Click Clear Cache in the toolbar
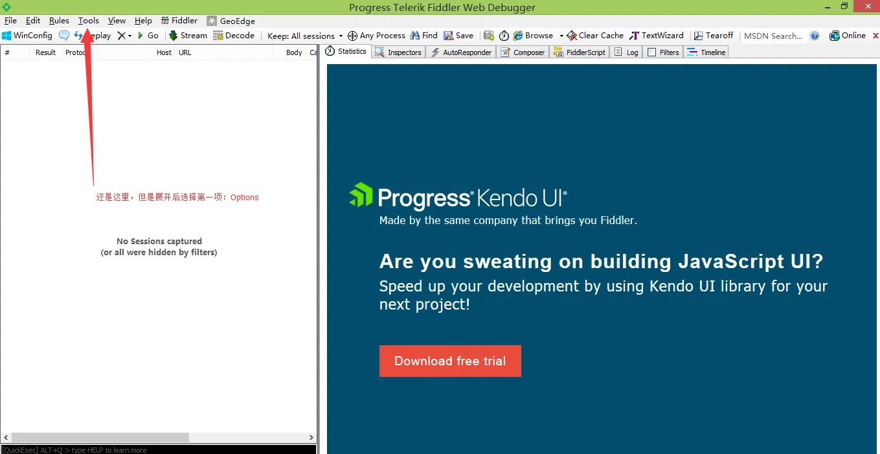The height and width of the screenshot is (454, 880). coord(595,36)
